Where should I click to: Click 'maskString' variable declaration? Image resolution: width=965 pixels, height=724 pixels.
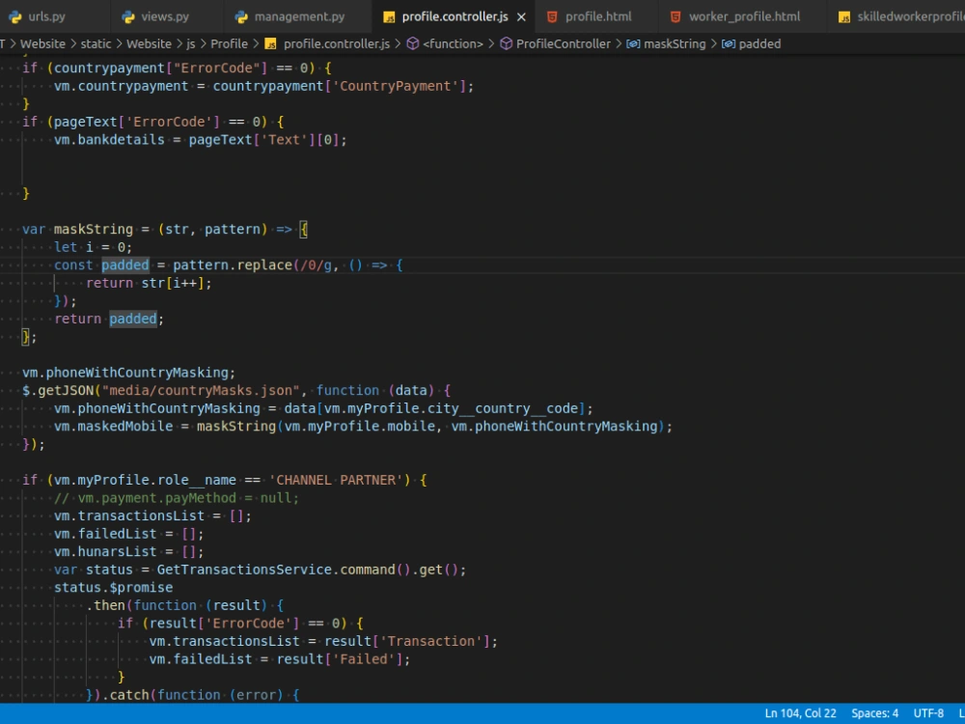(x=94, y=230)
